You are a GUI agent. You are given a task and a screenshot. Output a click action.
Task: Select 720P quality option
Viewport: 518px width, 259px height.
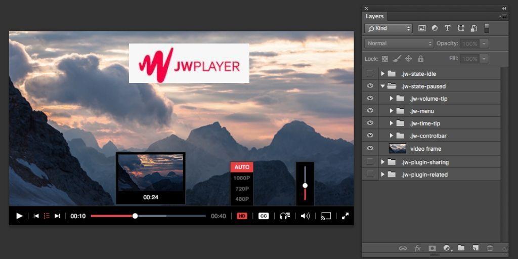(x=242, y=189)
